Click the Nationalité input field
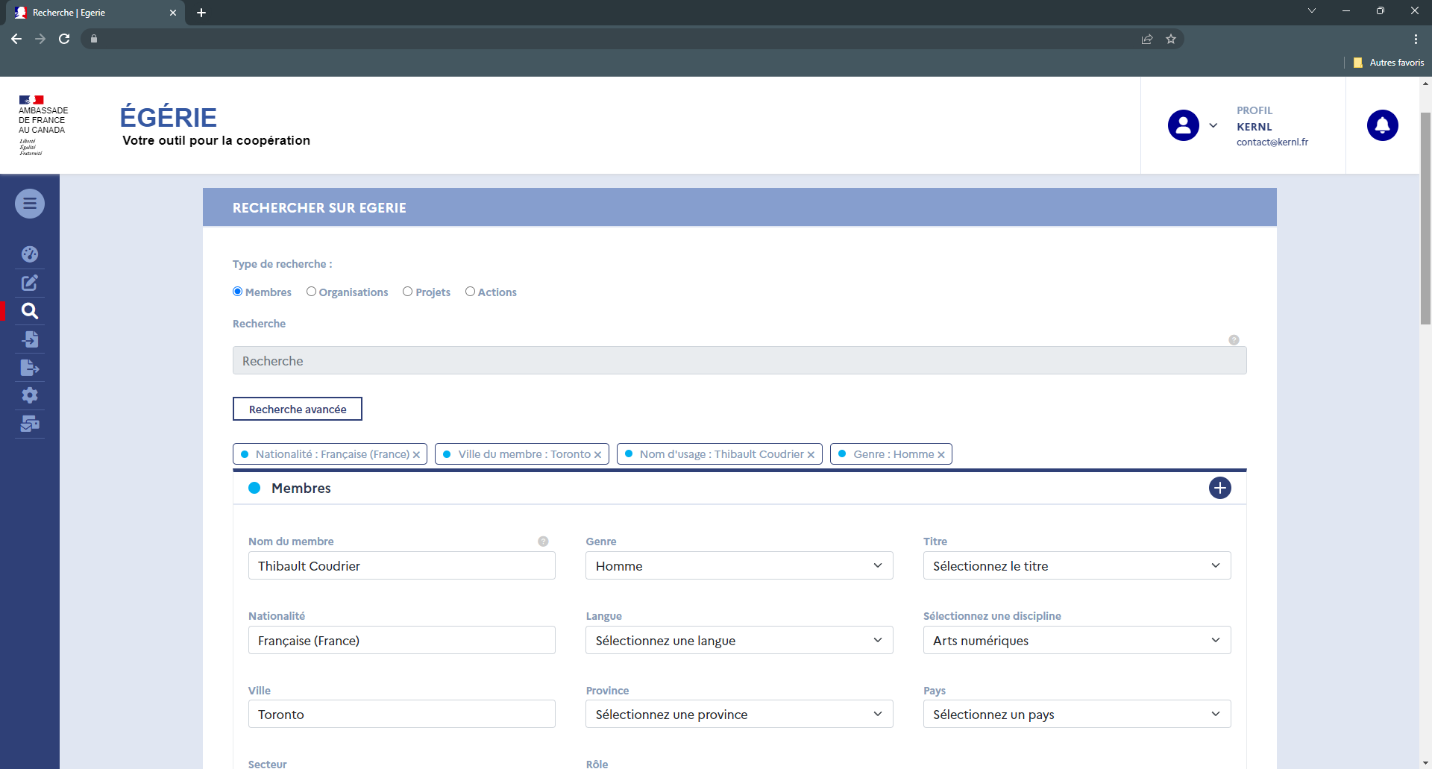 click(x=401, y=640)
